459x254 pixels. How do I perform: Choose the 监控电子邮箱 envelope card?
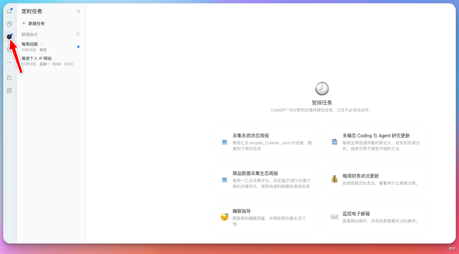click(377, 217)
